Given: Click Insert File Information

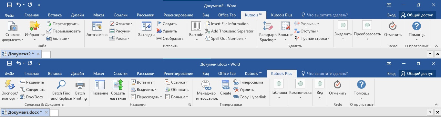Looking at the screenshot, I should pos(227,24).
